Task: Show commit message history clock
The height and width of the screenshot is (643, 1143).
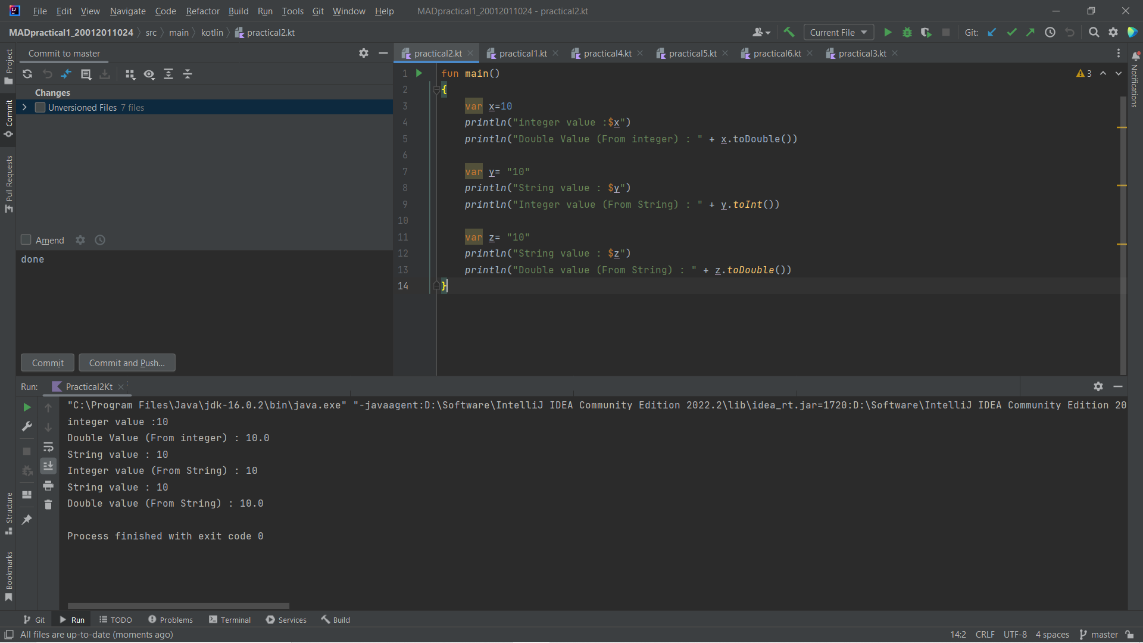Action: (100, 240)
